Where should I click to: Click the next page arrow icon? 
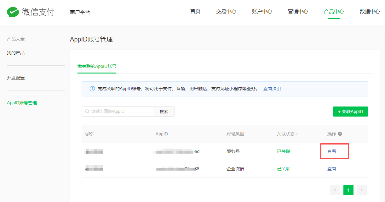pyautogui.click(x=361, y=190)
